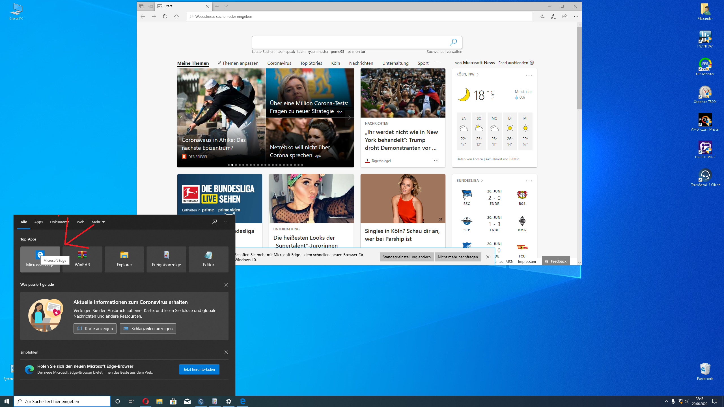Hide the Microsoft News feed

coord(513,63)
